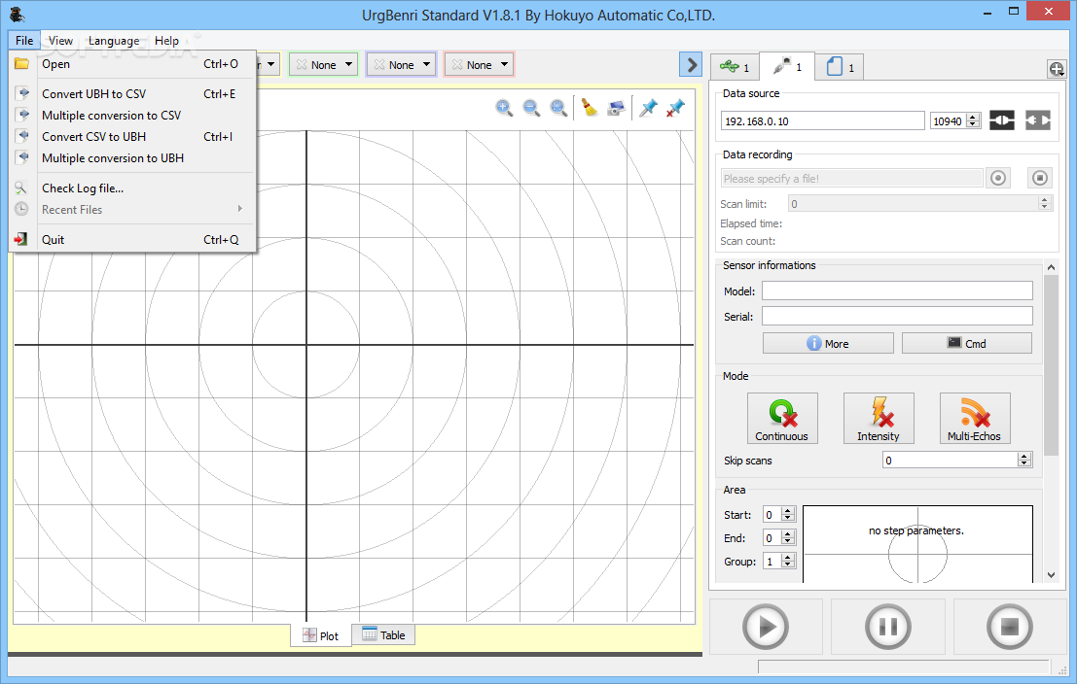Switch to the Ethernet connector tab
This screenshot has width=1077, height=684.
tap(787, 66)
